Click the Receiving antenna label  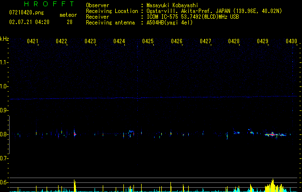coord(110,23)
